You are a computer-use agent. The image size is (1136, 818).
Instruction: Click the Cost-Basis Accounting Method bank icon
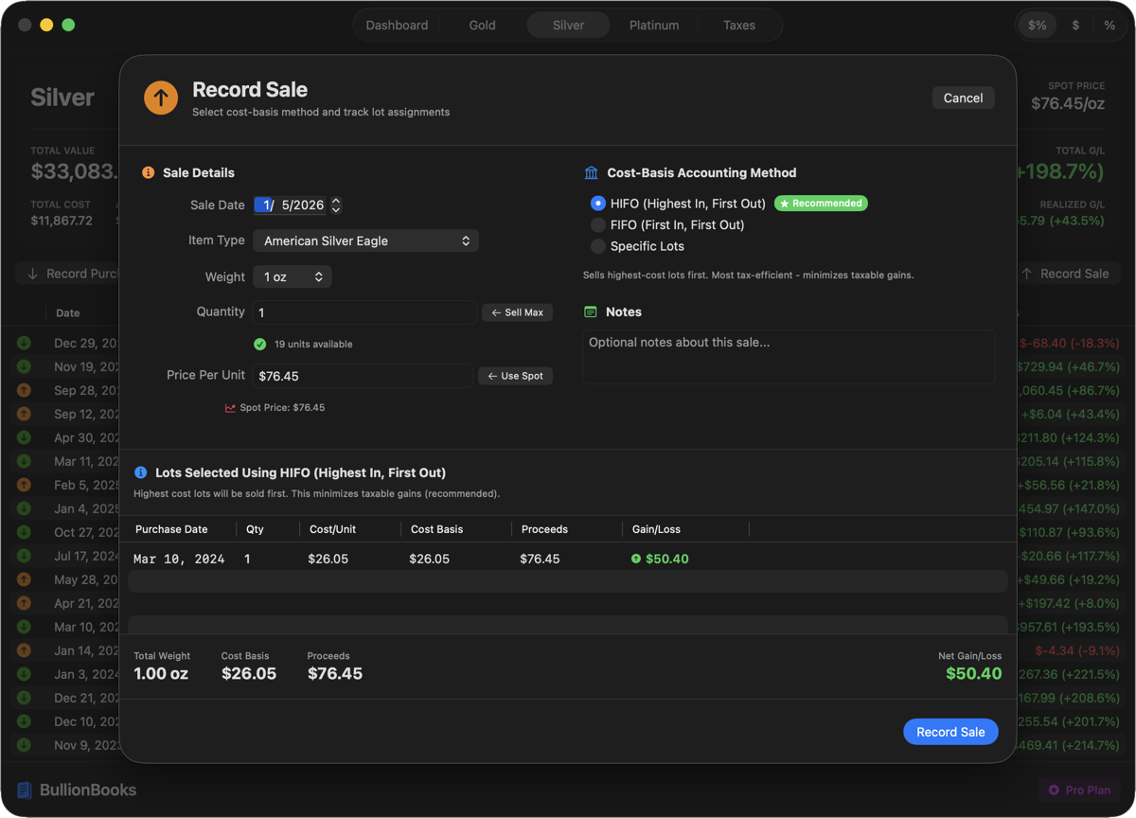[592, 173]
